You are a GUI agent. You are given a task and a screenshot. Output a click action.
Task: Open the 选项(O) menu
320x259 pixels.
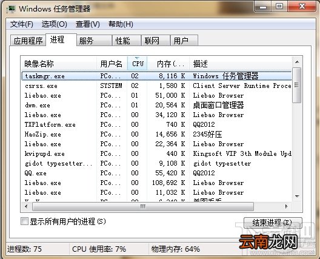(x=55, y=24)
